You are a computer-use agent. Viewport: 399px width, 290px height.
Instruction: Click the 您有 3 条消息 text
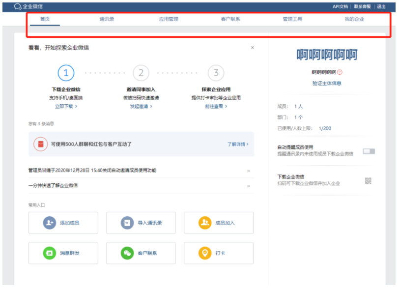[x=41, y=124]
